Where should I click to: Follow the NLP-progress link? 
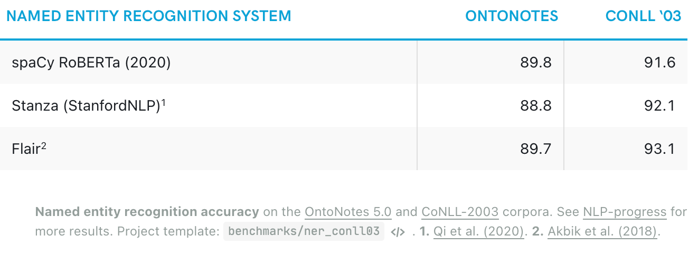coord(625,212)
